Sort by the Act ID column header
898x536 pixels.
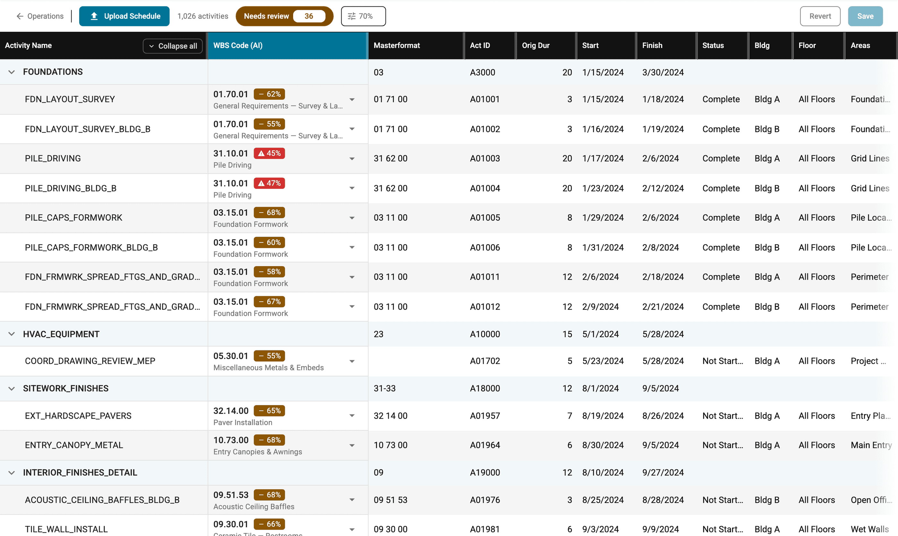tap(490, 46)
